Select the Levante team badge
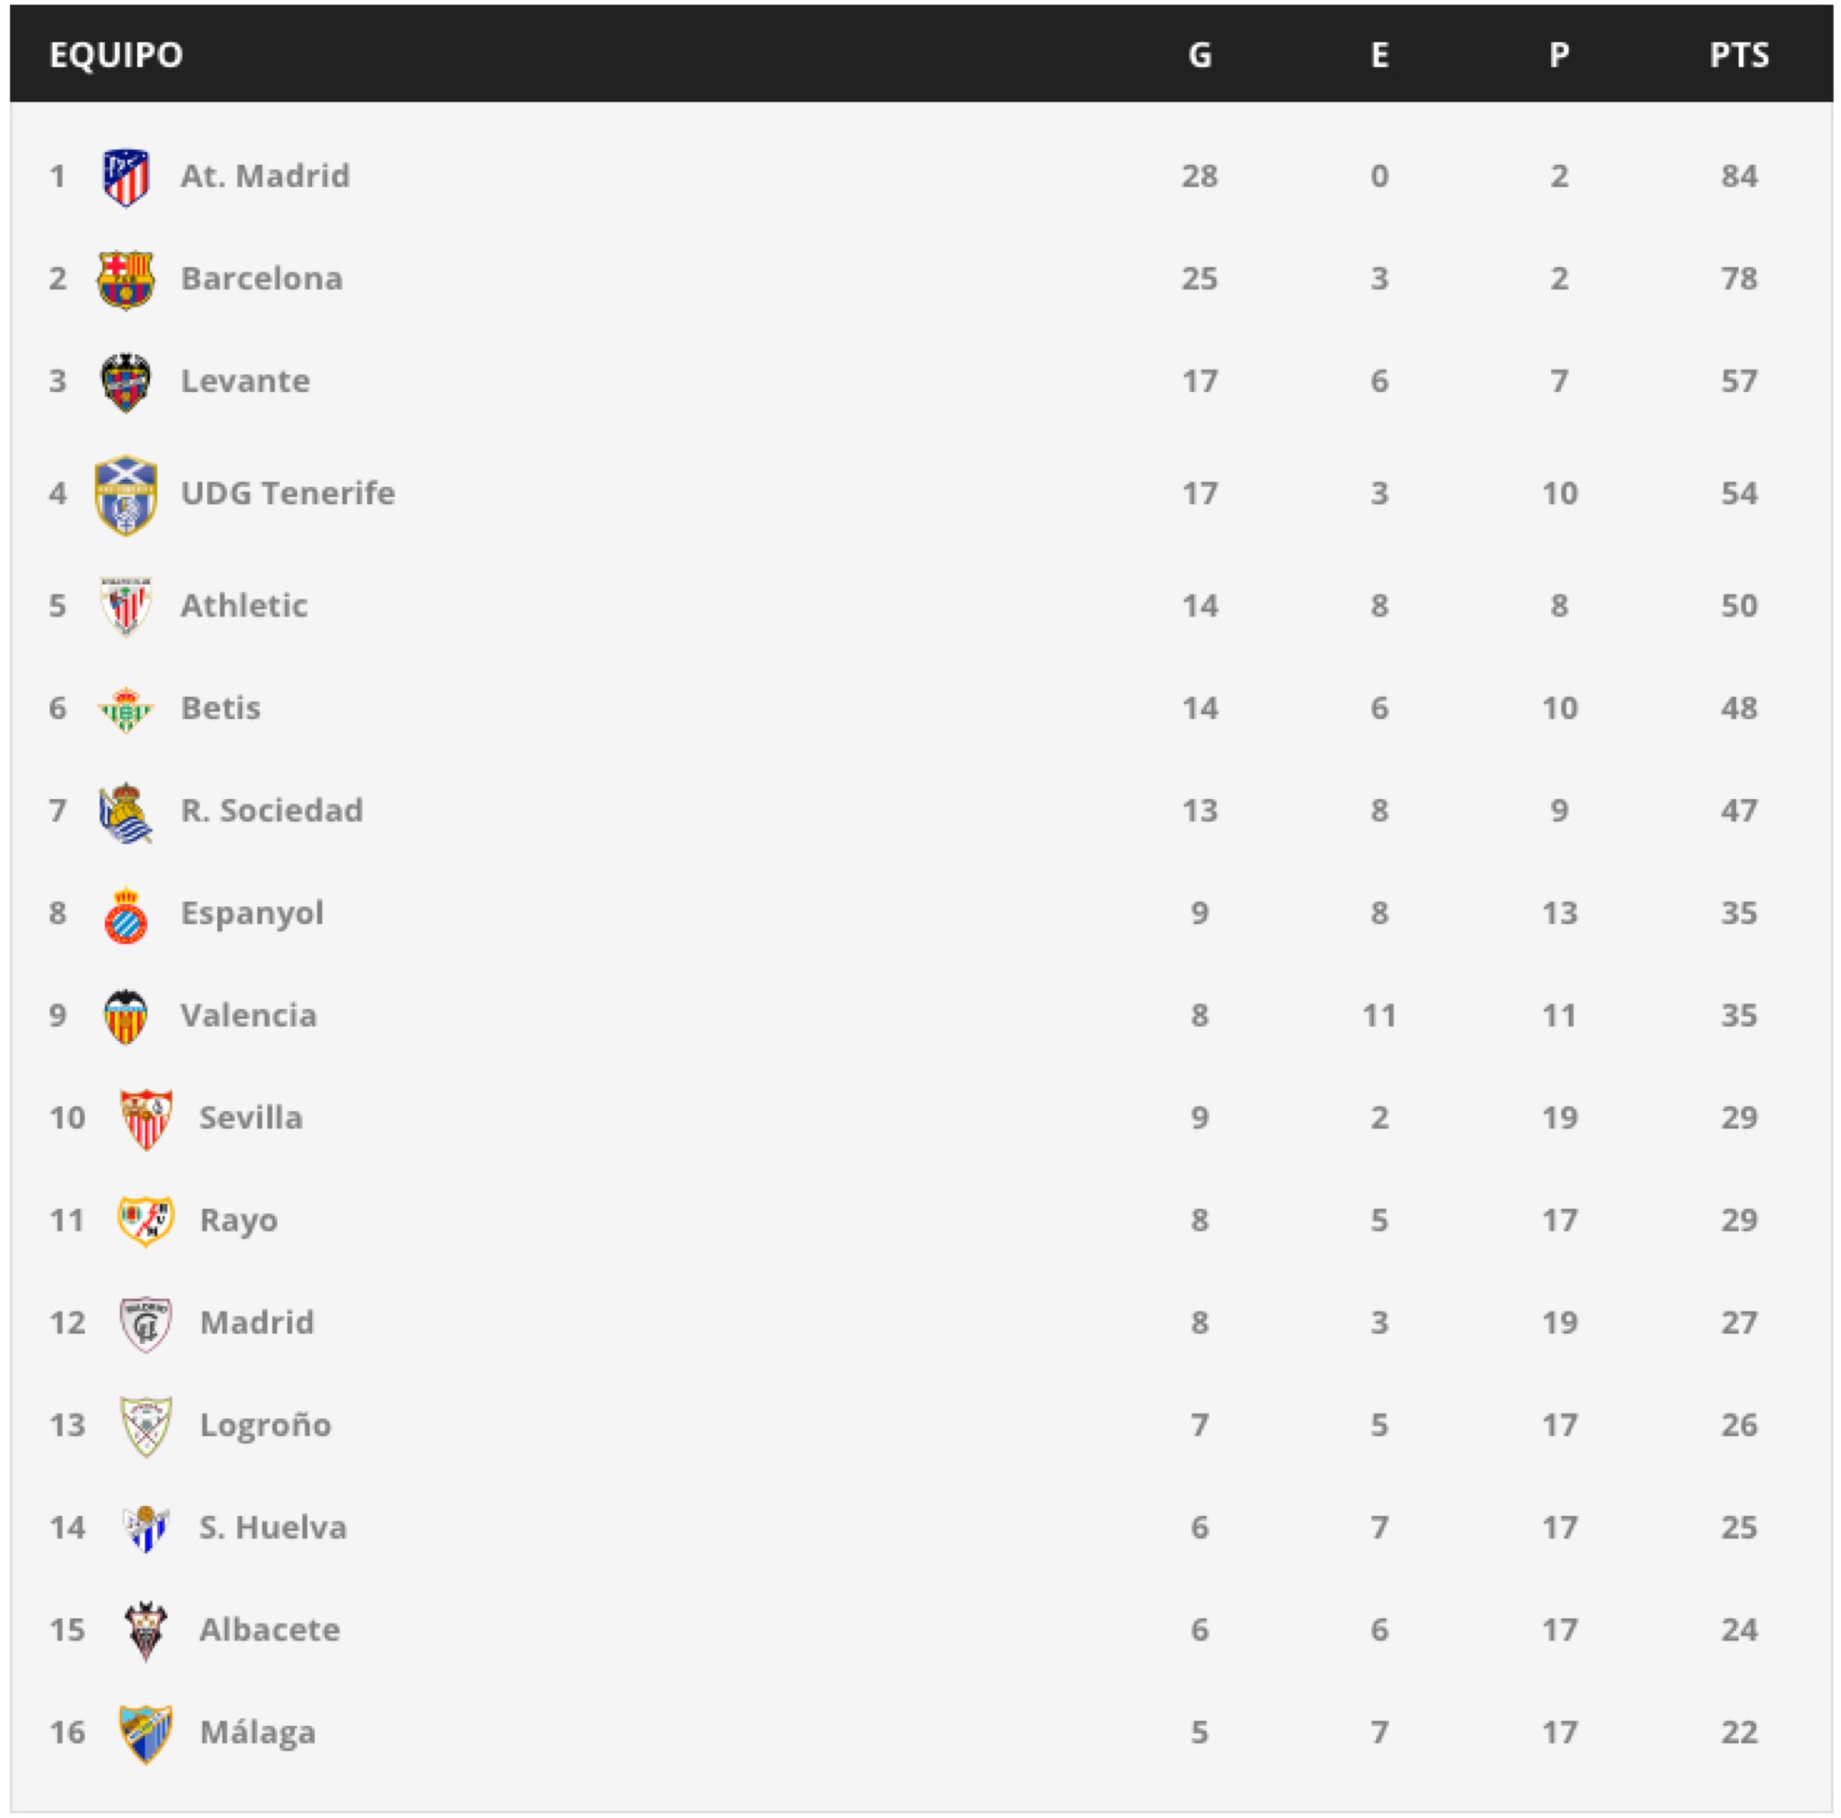This screenshot has height=1818, width=1841. (x=126, y=382)
